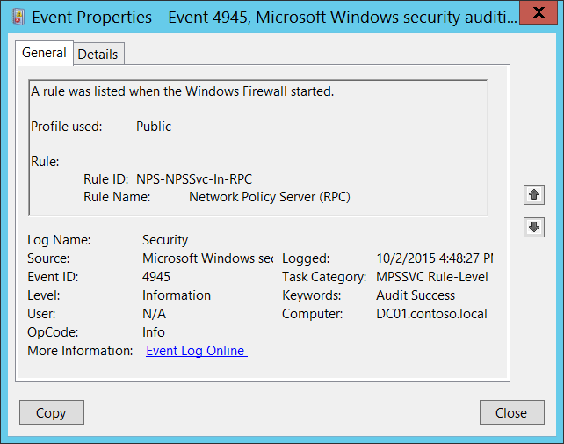The image size is (564, 444).
Task: Click the Logged date and time value
Action: coord(434,258)
